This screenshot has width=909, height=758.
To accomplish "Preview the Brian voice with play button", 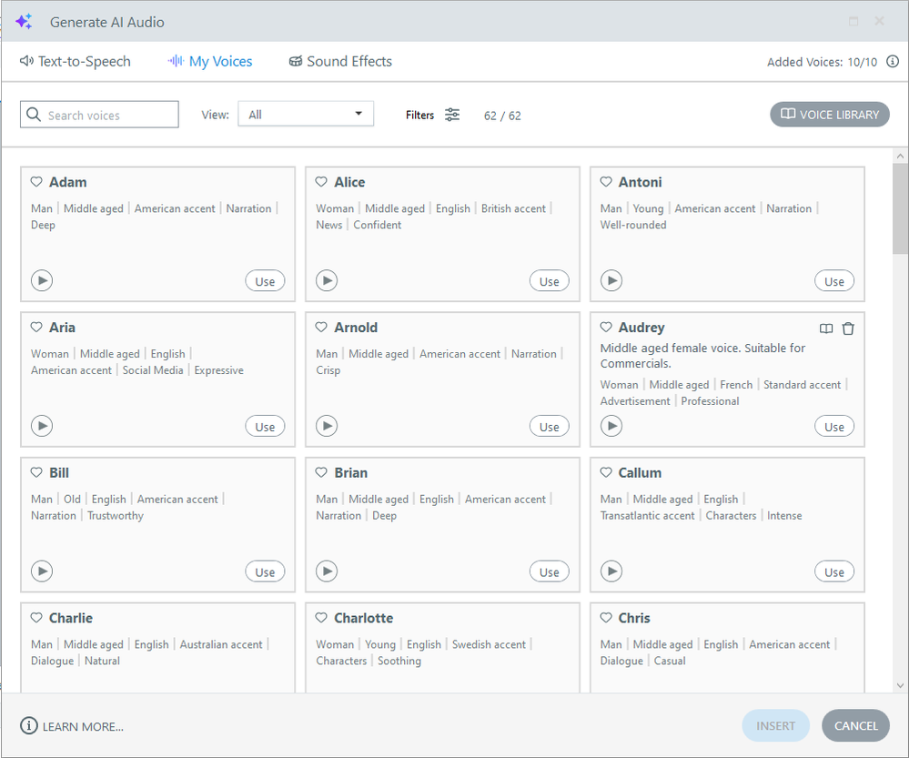I will click(x=327, y=571).
